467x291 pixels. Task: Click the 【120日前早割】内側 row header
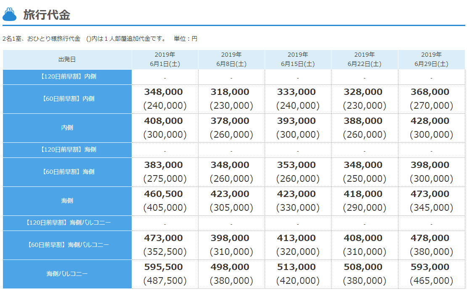coord(67,77)
